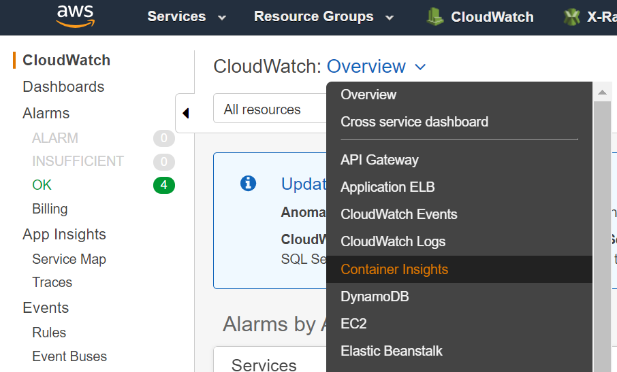617x372 pixels.
Task: Open Billing alarms in sidebar
Action: 50,209
